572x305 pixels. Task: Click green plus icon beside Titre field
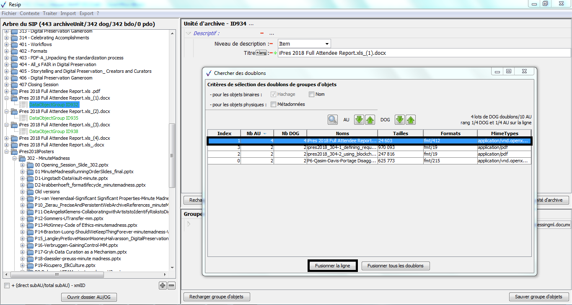(x=275, y=53)
